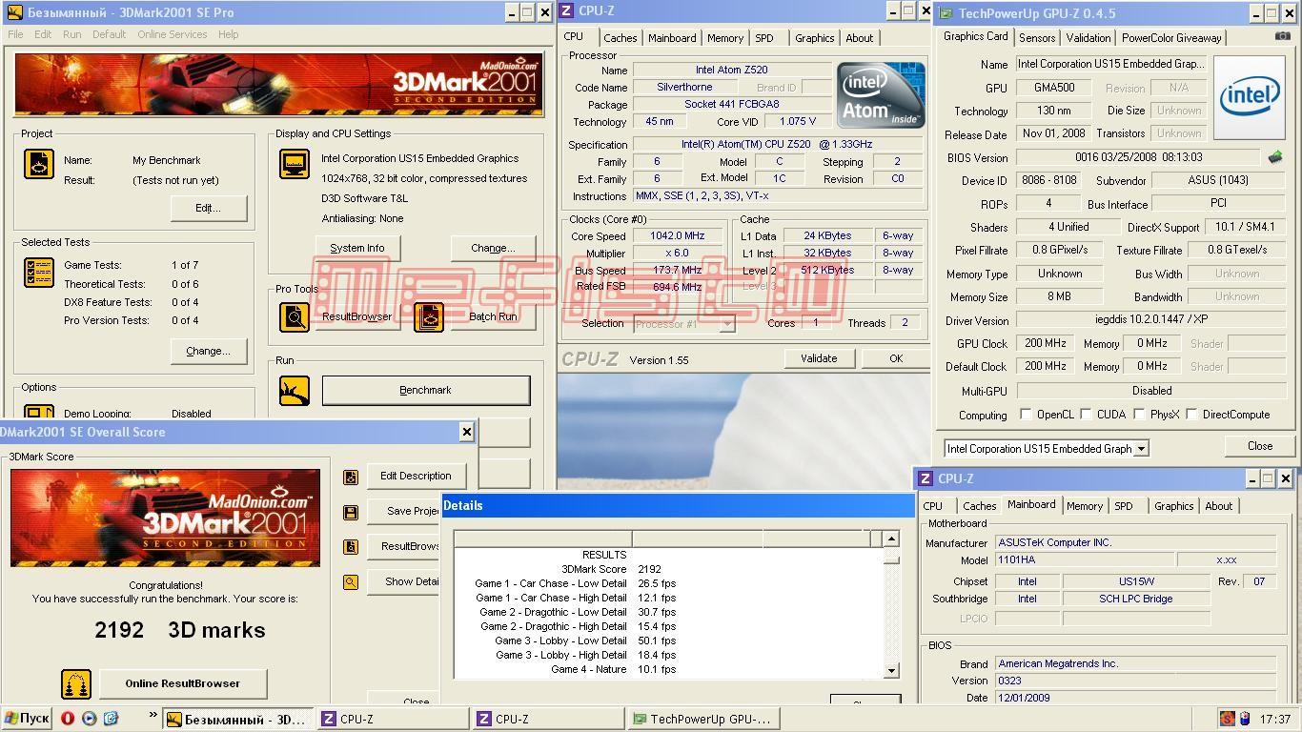This screenshot has width=1302, height=732.
Task: Open the File menu in 3DMark2001
Action: (x=15, y=34)
